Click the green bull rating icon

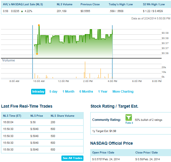click(x=129, y=118)
